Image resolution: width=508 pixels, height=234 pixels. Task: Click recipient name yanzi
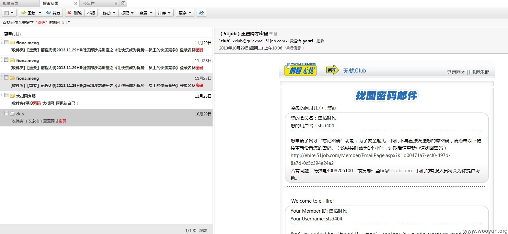pyautogui.click(x=308, y=41)
